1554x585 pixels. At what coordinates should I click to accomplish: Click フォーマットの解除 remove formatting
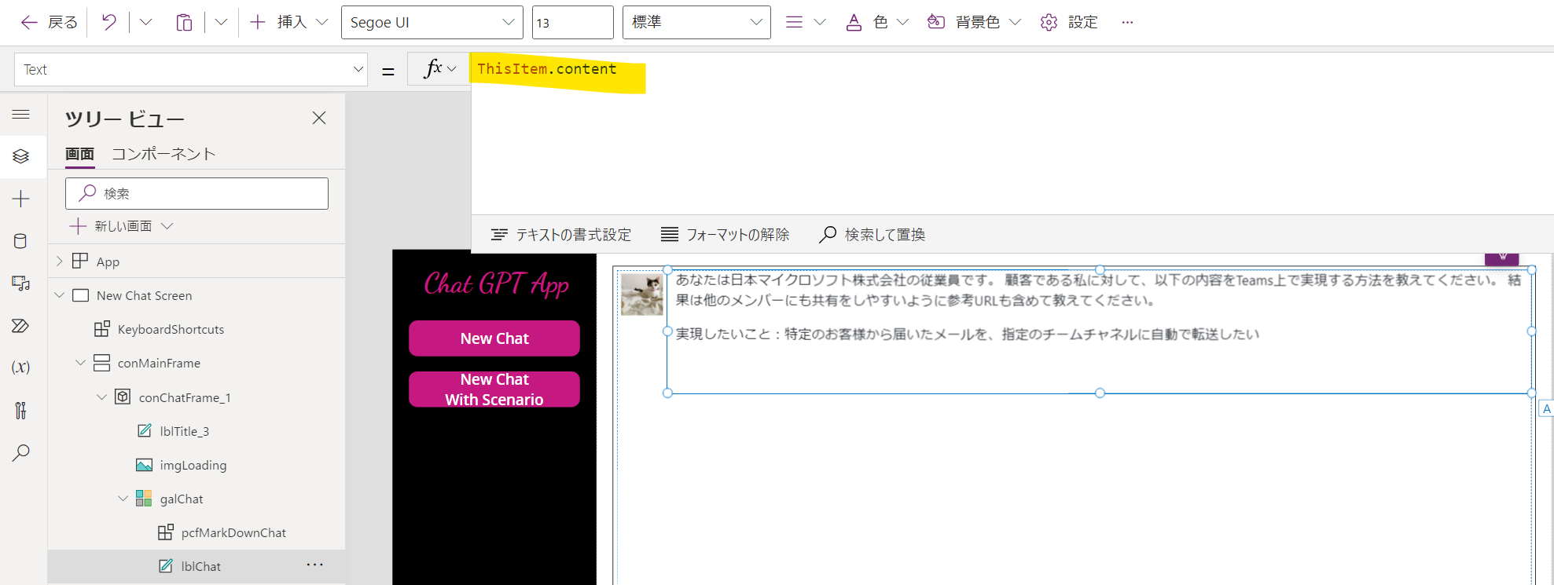click(x=725, y=235)
